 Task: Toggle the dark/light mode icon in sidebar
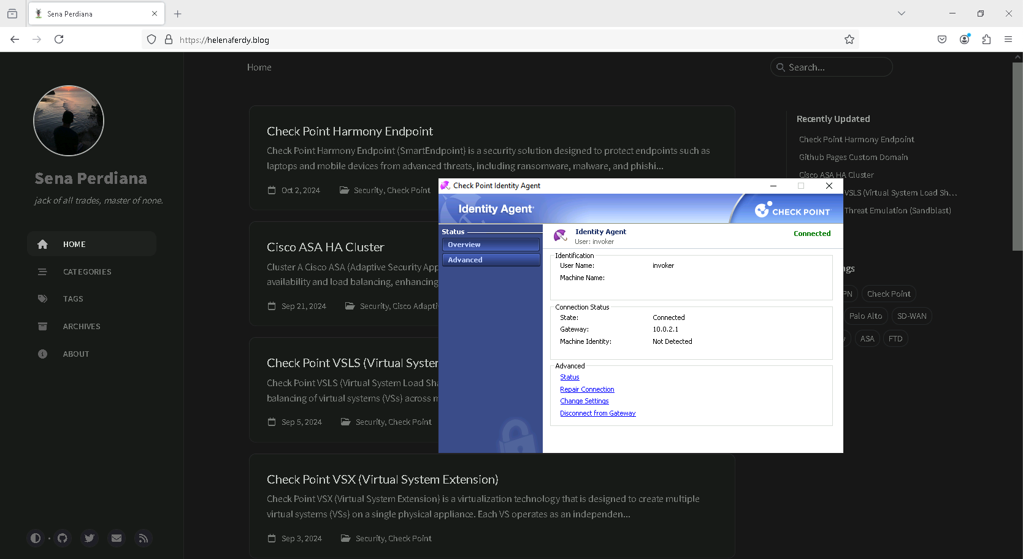click(x=36, y=538)
